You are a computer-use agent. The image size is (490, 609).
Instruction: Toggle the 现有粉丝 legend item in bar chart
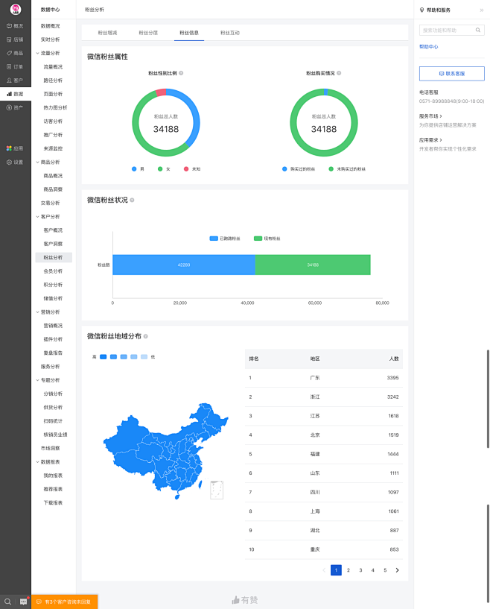[x=267, y=238]
